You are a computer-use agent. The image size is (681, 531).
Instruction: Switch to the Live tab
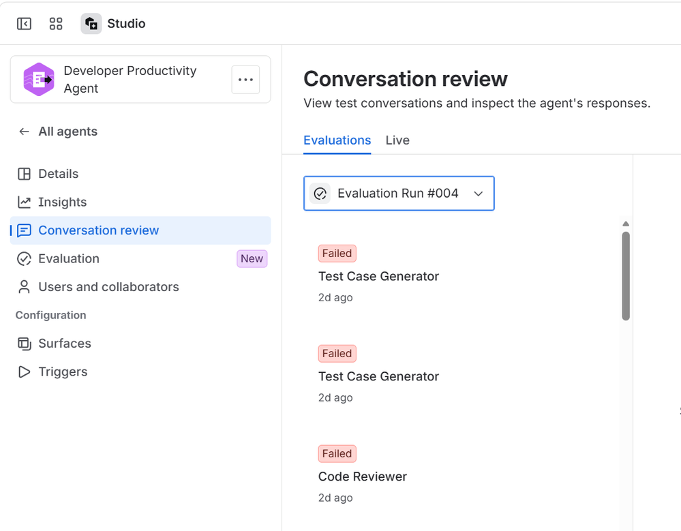[x=397, y=140]
